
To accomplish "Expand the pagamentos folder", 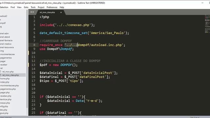I will click(x=6, y=58).
